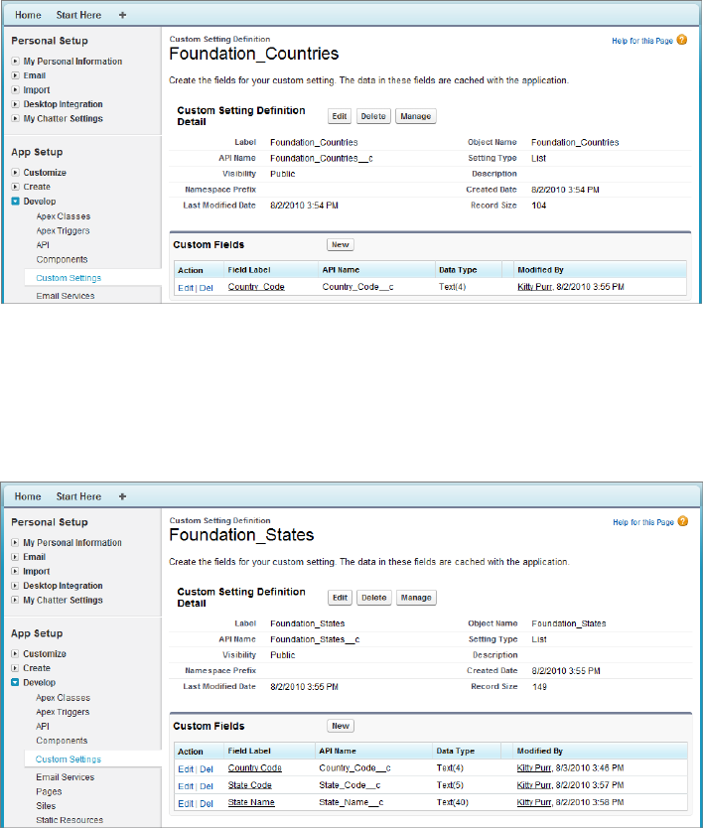Click help question mark icon on Foundation_Countries page

click(682, 40)
